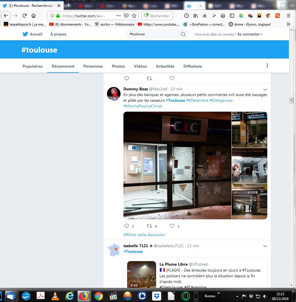Open the large CIC bank photo
Image resolution: width=296 pixels, height=302 pixels.
click(177, 165)
